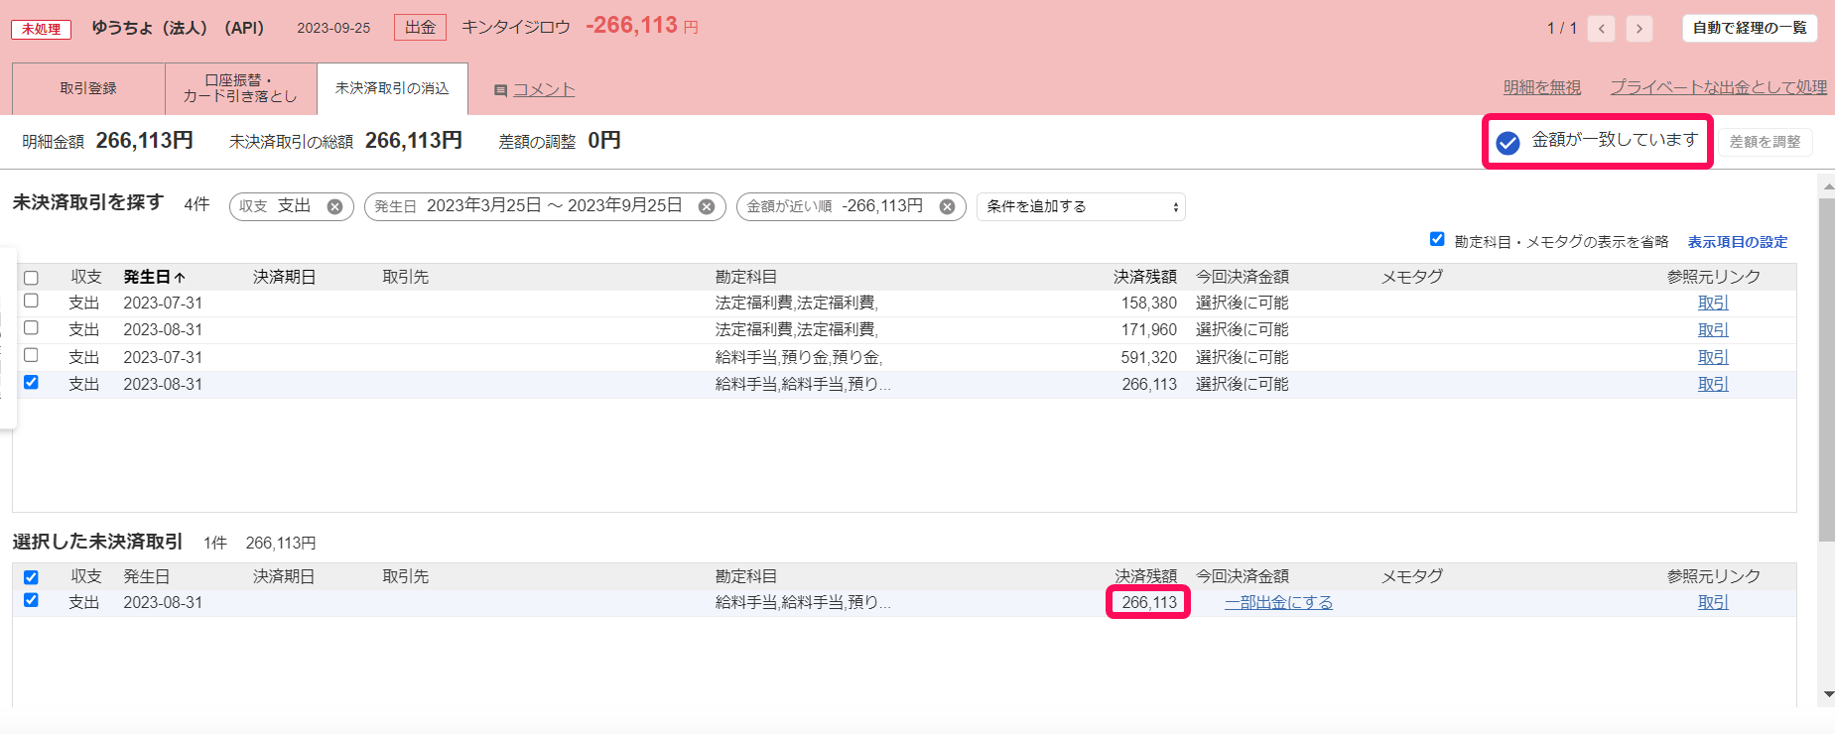Click the 未処理 status badge
Image resolution: width=1835 pixels, height=734 pixels.
(x=42, y=29)
